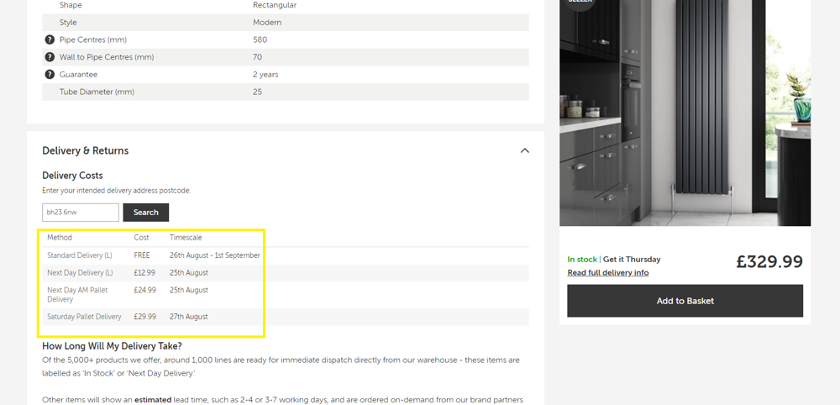
Task: Add the radiator to the basket
Action: coord(685,301)
